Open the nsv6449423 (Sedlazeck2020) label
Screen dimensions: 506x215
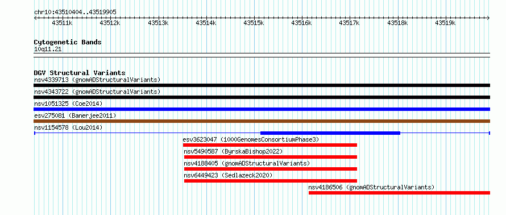[x=228, y=175]
